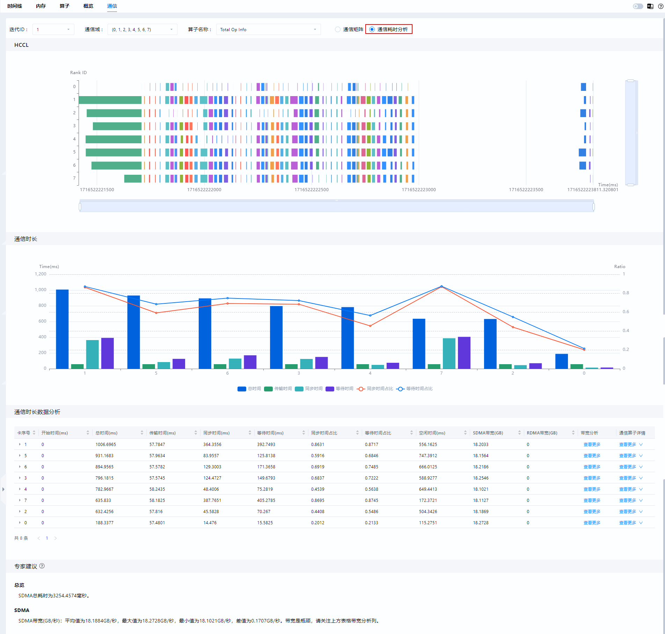Sort by 卡序号 column

(34, 433)
